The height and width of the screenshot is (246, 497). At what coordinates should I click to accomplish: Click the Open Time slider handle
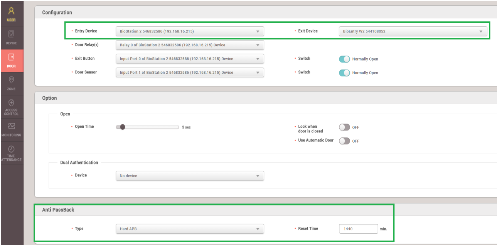(123, 127)
